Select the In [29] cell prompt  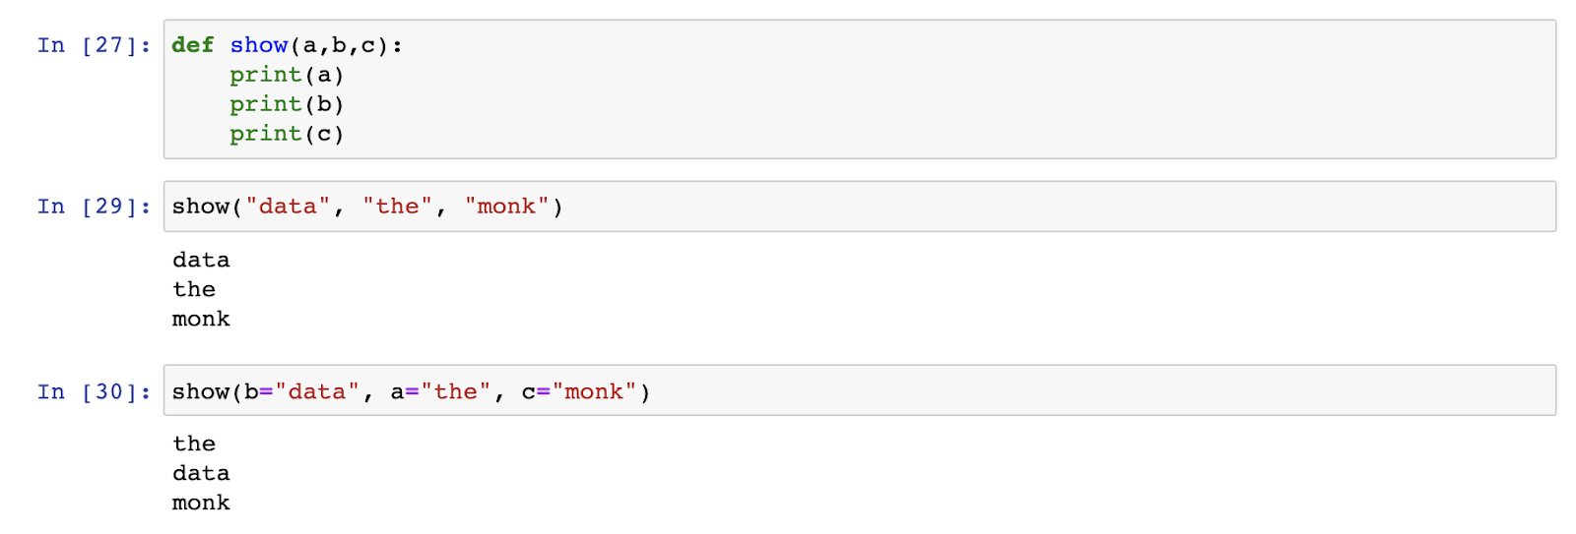pyautogui.click(x=95, y=207)
